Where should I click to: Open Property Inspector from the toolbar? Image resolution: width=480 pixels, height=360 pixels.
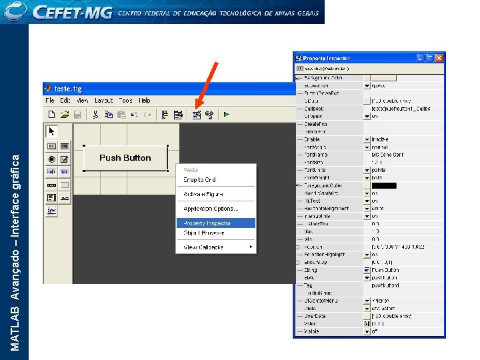(197, 115)
